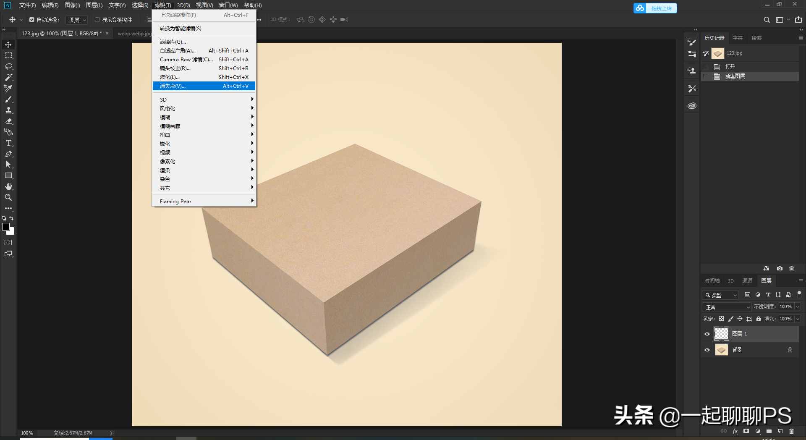
Task: Switch to the 通道 tab
Action: click(x=747, y=281)
